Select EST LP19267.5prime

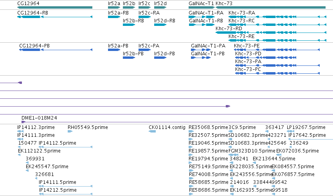tap(306, 127)
